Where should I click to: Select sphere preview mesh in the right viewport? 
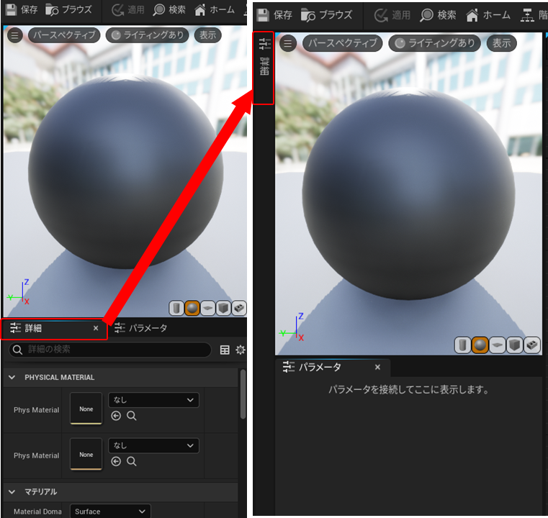click(x=480, y=345)
